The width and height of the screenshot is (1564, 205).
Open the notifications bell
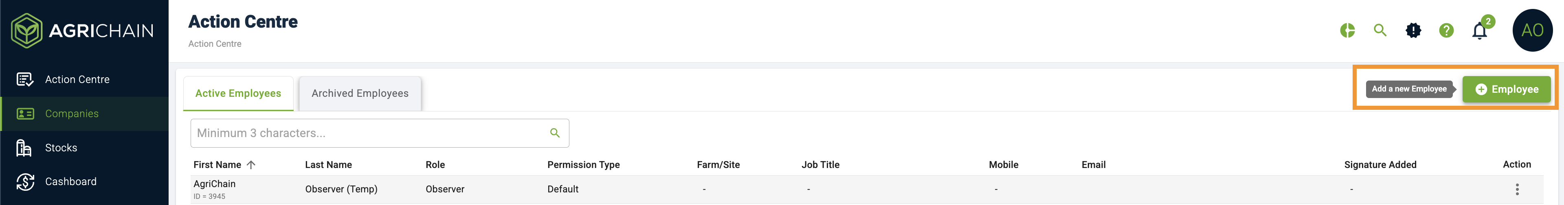pyautogui.click(x=1480, y=31)
